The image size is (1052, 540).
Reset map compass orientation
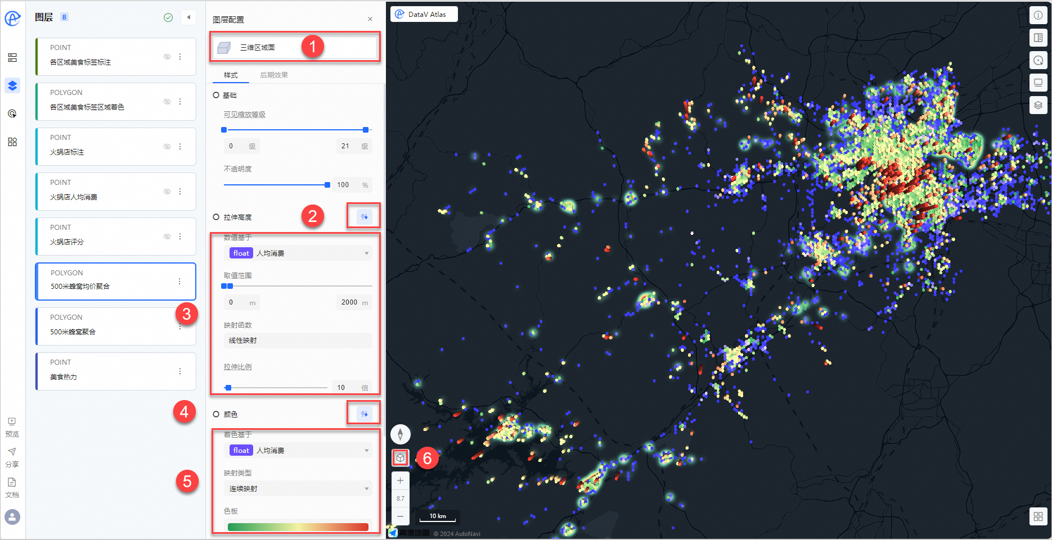pyautogui.click(x=400, y=434)
